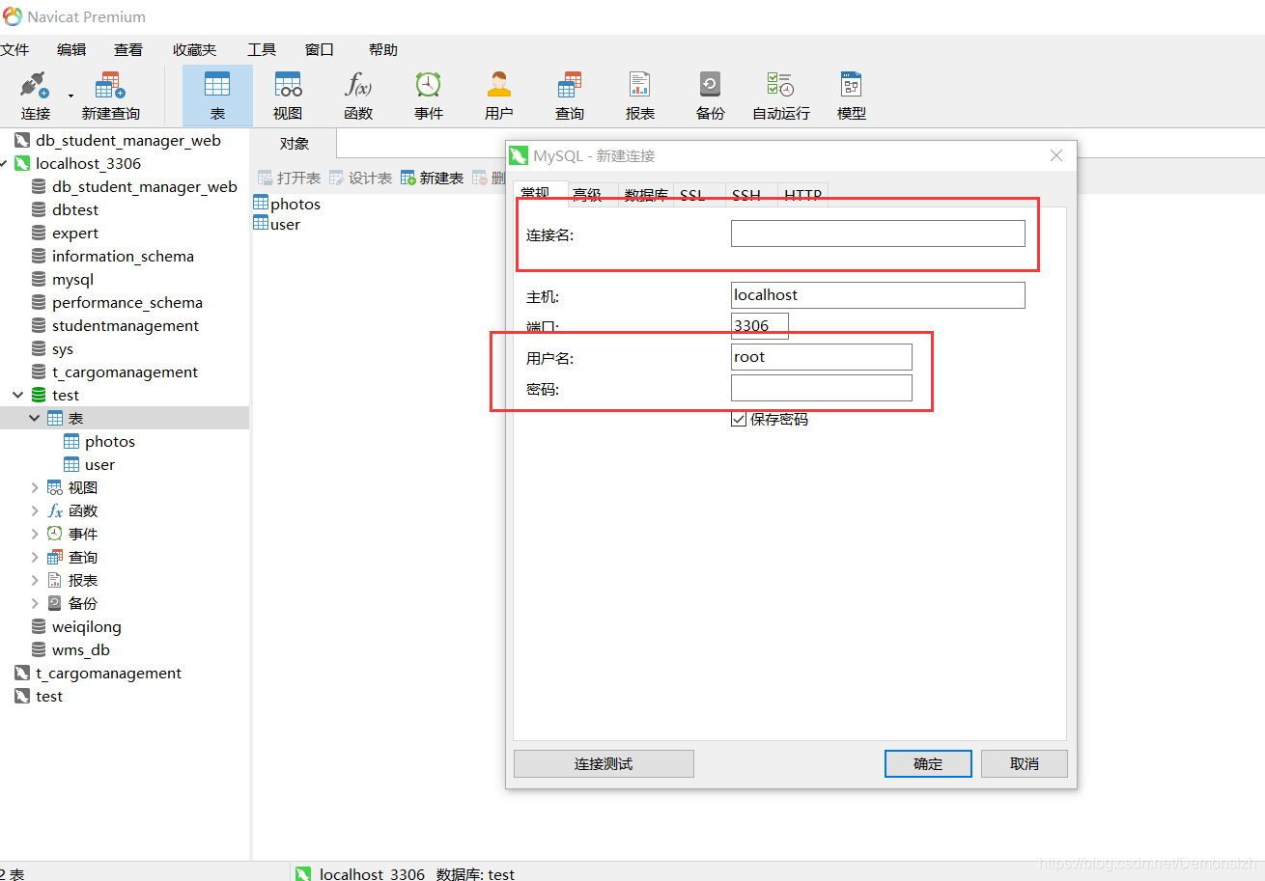This screenshot has height=881, width=1265.
Task: Select user table in the tree
Action: pyautogui.click(x=99, y=464)
